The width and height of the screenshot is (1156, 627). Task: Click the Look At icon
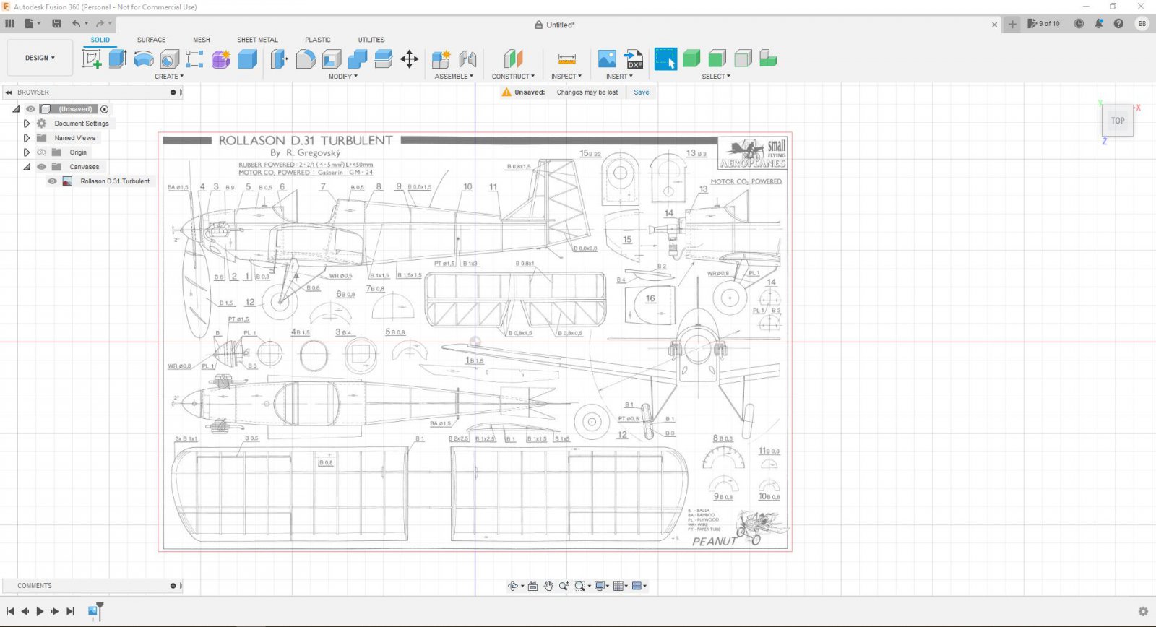(x=532, y=586)
